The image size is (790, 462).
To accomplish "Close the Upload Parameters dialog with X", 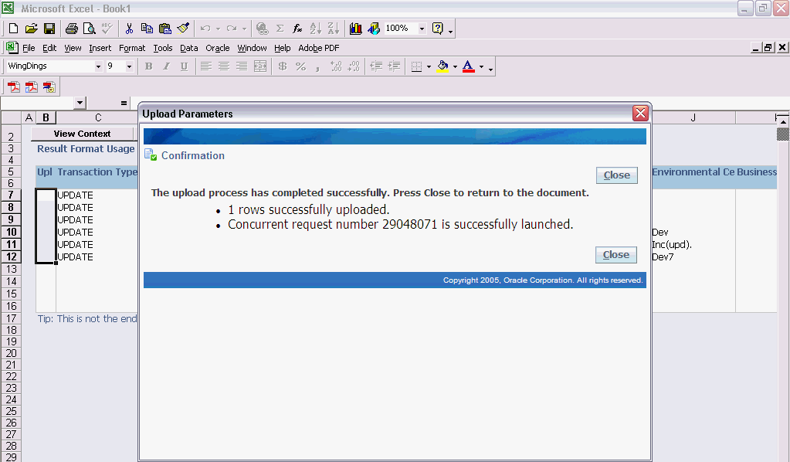I will [640, 114].
